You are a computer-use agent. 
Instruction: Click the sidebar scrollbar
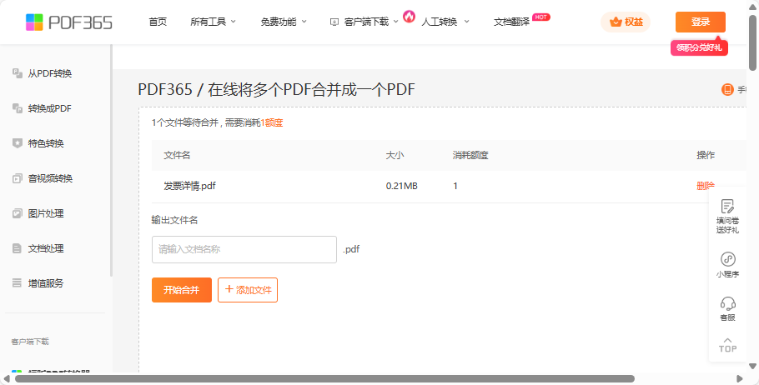pyautogui.click(x=111, y=161)
